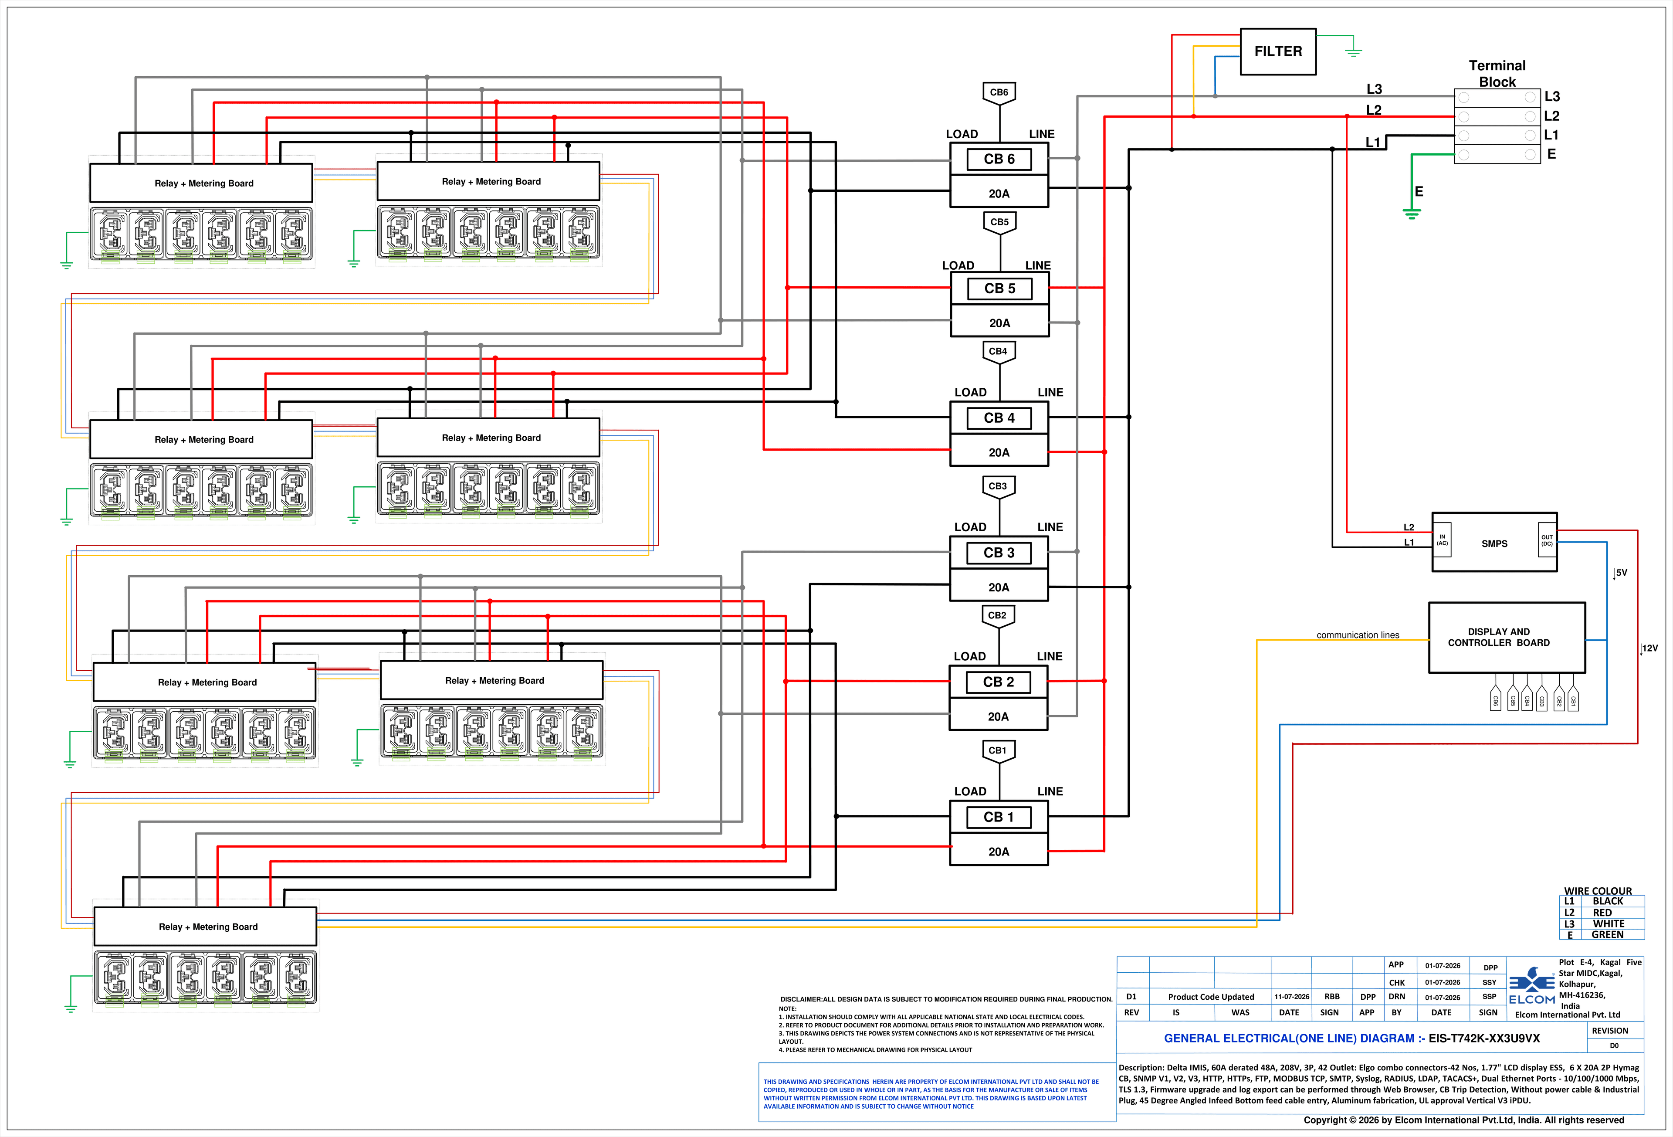The width and height of the screenshot is (1673, 1137).
Task: Click the 'WIRE COLOUR' legend heading
Action: tap(1598, 891)
